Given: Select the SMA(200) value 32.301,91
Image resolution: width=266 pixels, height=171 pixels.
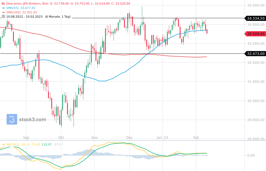Looking at the screenshot, I should (30, 12).
